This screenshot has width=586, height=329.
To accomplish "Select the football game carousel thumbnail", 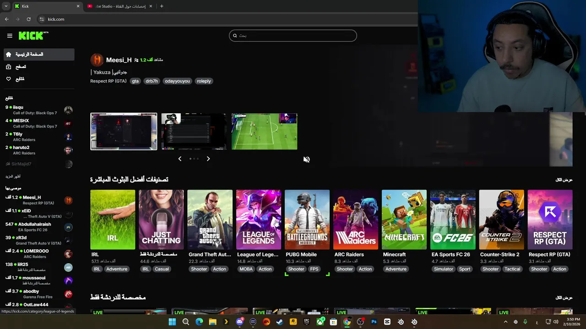I will point(265,132).
